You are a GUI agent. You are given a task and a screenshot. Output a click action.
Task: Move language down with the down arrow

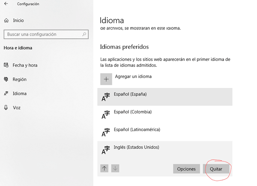point(115,168)
